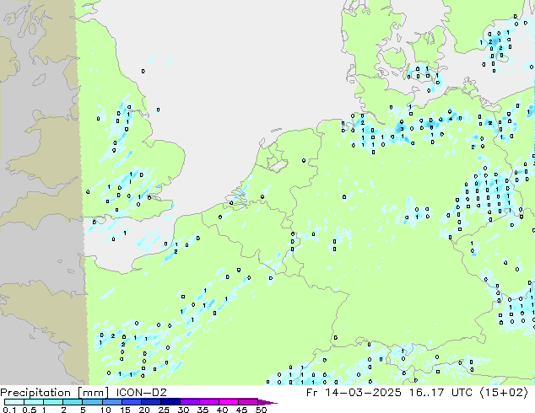Click the 35 to 40 mm legend swatch
The height and width of the screenshot is (413, 535).
coord(208,402)
